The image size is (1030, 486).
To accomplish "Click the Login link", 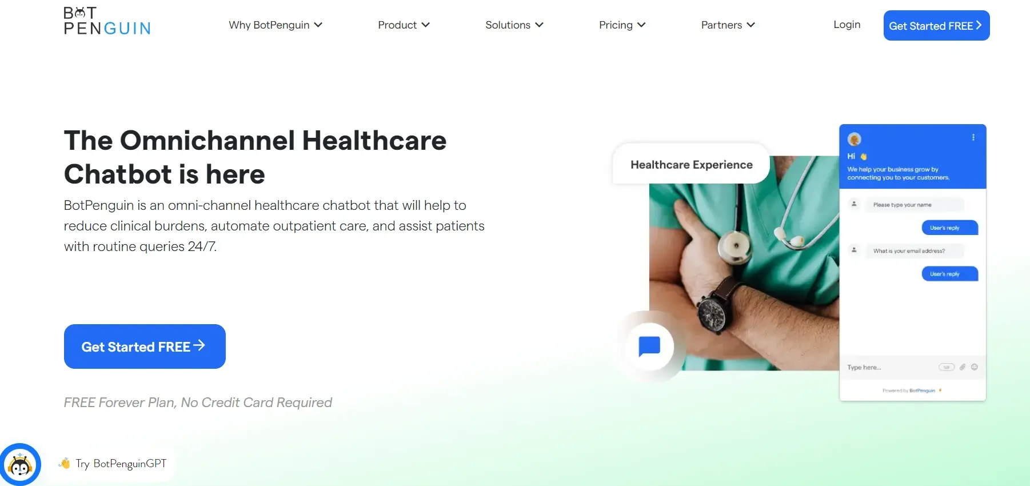I will pyautogui.click(x=847, y=25).
